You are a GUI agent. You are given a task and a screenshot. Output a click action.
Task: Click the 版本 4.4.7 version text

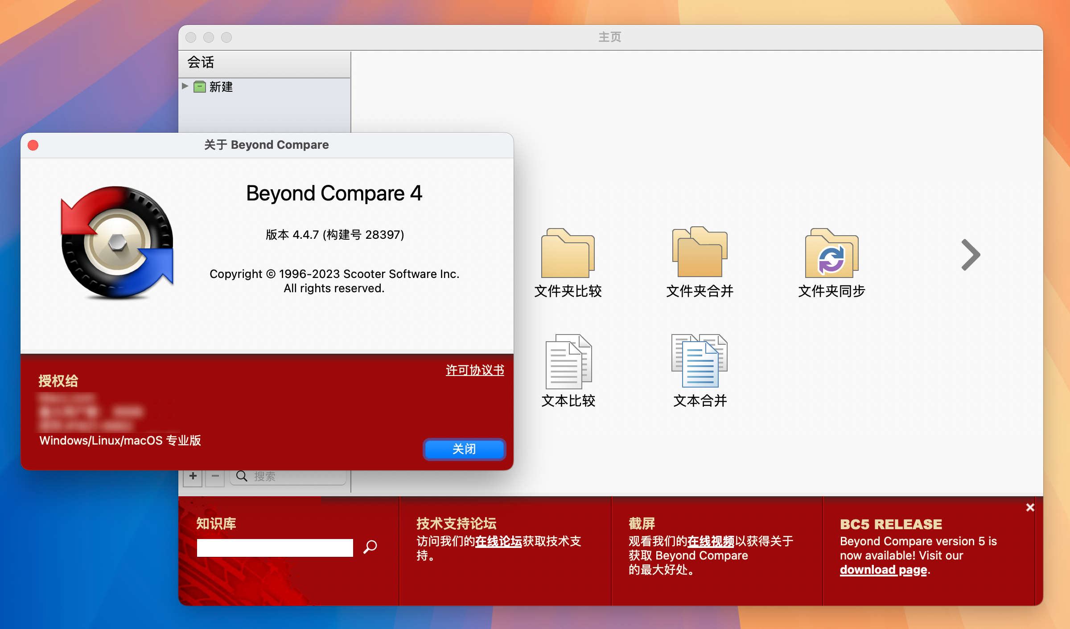coord(335,234)
